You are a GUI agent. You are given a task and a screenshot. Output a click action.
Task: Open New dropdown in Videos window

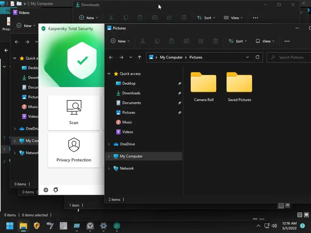(x=26, y=25)
